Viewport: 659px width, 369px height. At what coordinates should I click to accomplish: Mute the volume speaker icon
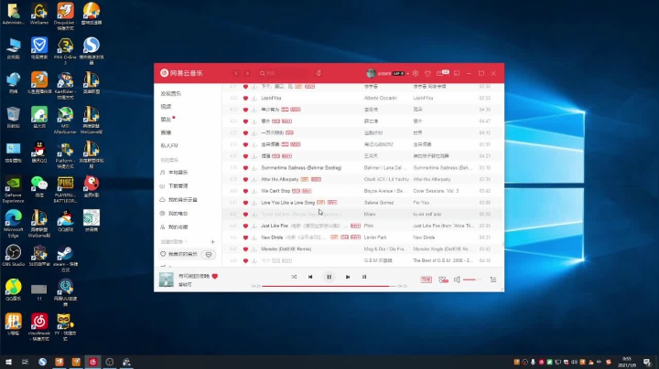pyautogui.click(x=457, y=279)
